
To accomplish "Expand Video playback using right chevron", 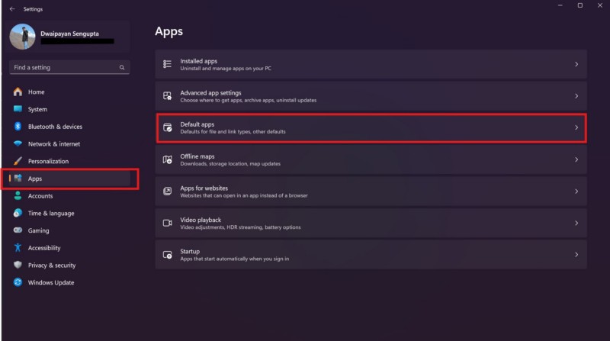I will point(576,223).
